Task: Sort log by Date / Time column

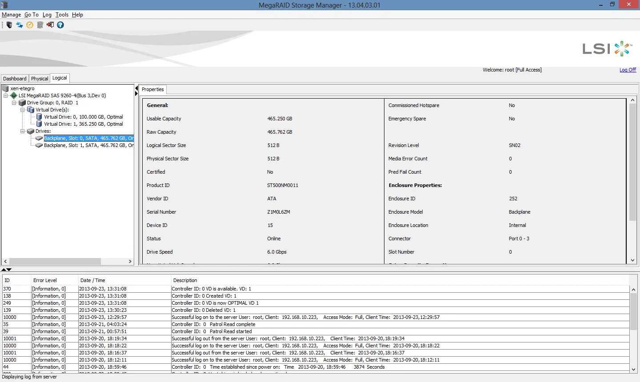Action: point(124,280)
